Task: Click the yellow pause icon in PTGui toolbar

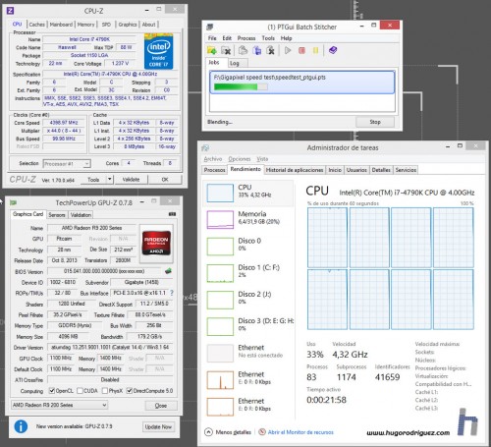Action: coord(315,50)
